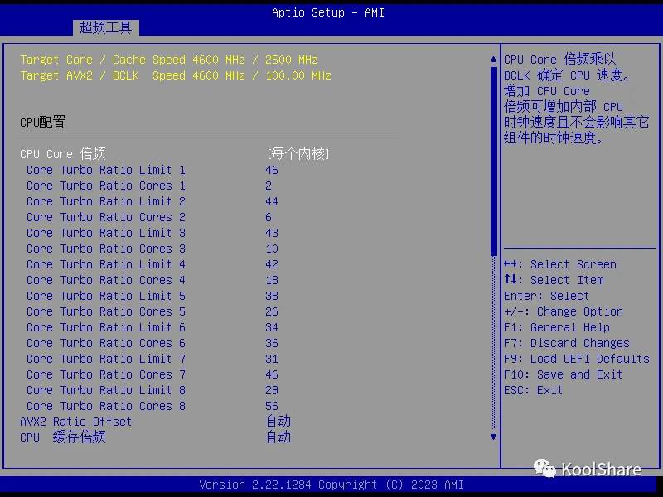Select Core Turbo Ratio Limit 2 row

coord(152,201)
